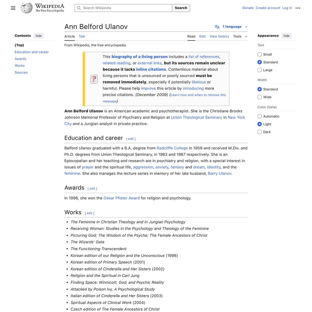The width and height of the screenshot is (312, 312).
Task: Switch to the Talk tab
Action: (x=82, y=37)
